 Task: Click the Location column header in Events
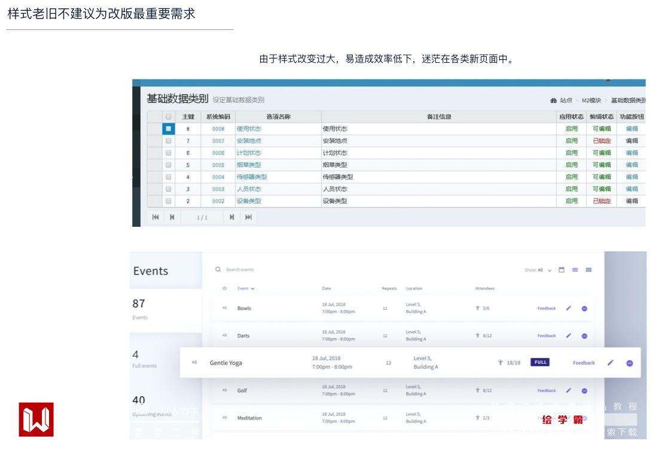tap(414, 288)
